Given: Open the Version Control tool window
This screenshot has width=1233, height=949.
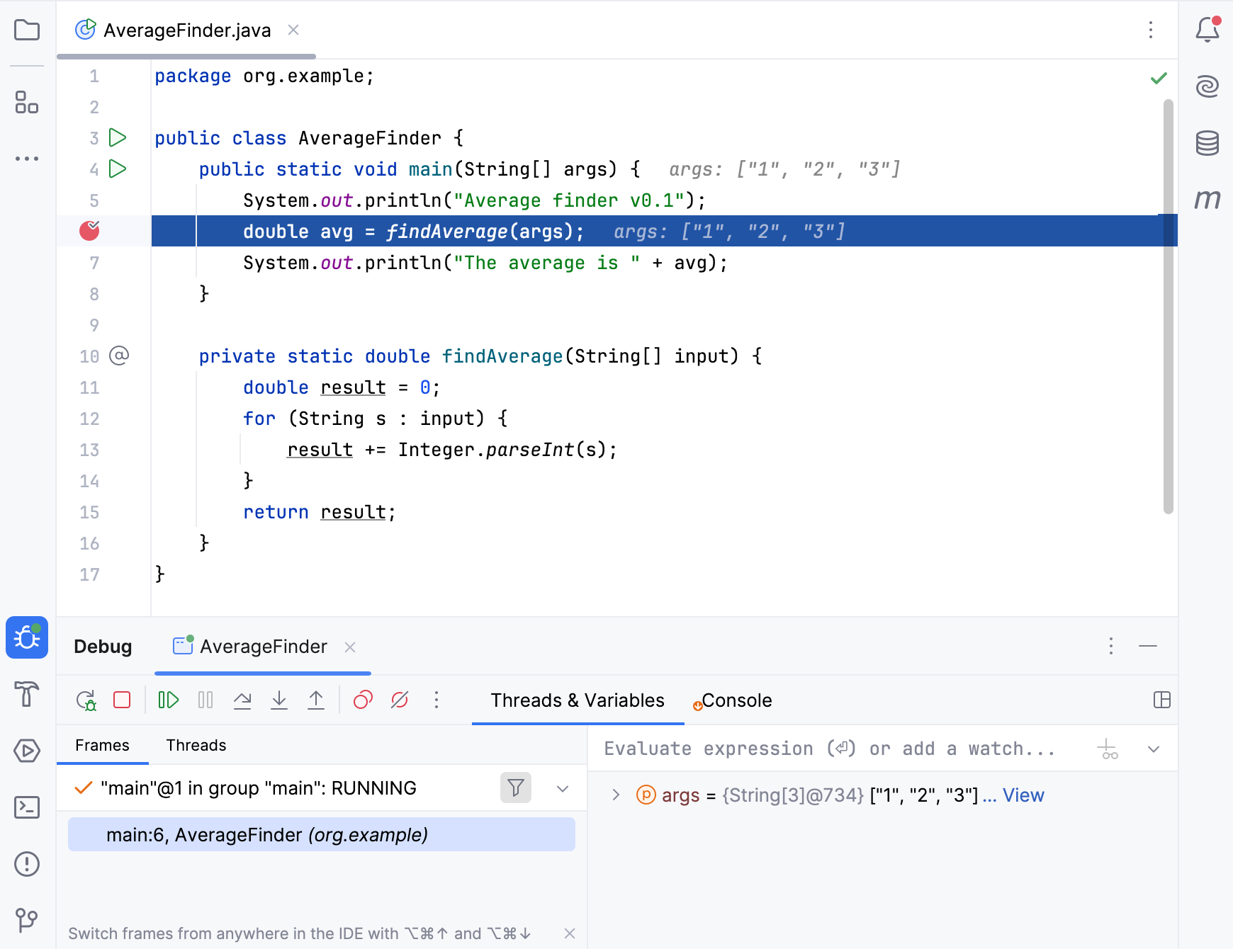Looking at the screenshot, I should (26, 921).
